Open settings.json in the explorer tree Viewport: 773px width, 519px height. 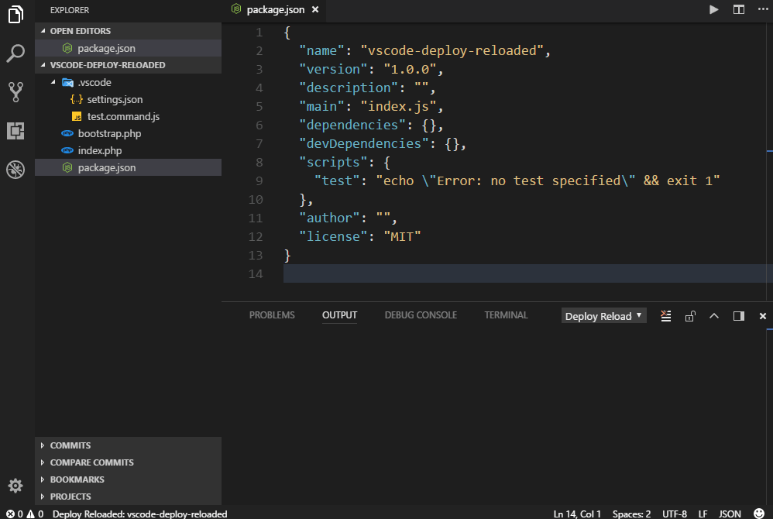[128, 100]
